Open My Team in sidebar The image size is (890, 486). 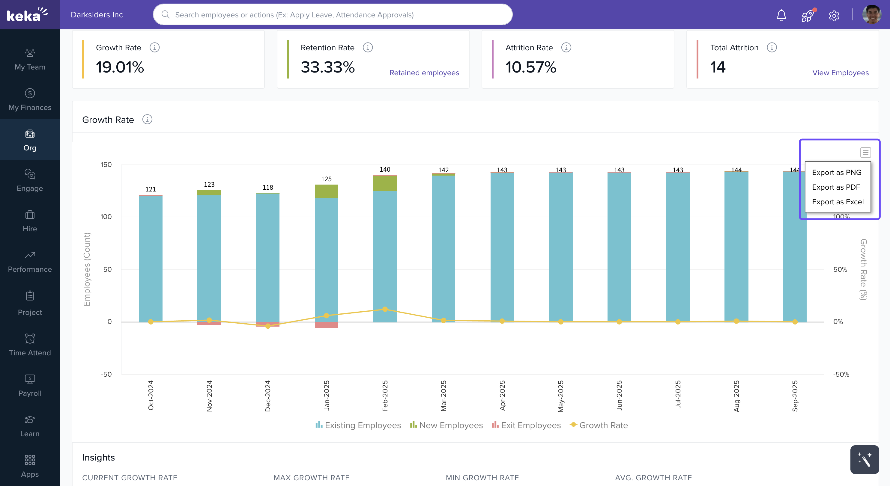[x=30, y=59]
